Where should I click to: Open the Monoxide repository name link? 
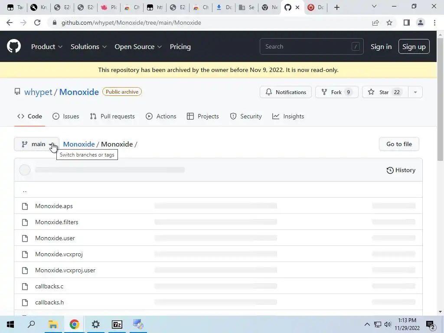(x=79, y=92)
